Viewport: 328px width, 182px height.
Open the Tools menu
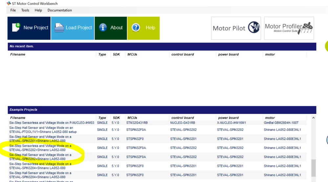pos(25,10)
